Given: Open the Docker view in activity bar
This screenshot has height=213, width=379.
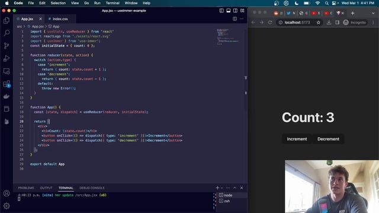Looking at the screenshot, I should click(x=7, y=96).
